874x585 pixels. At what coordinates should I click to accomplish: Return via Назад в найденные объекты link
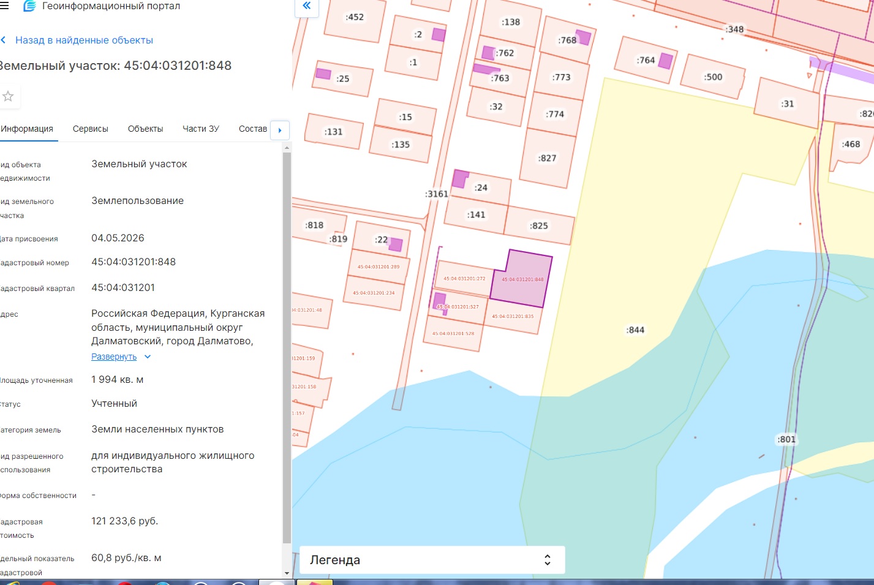click(x=84, y=40)
